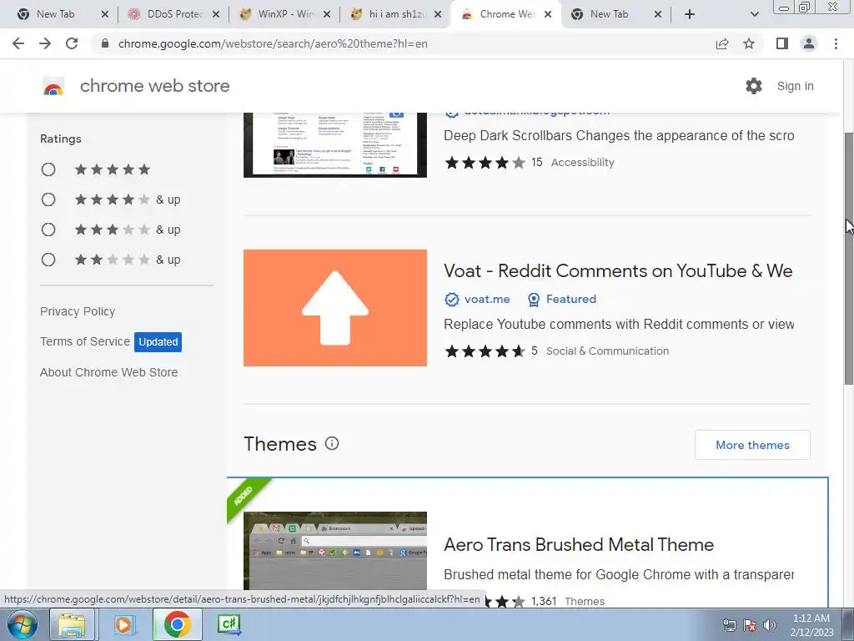The height and width of the screenshot is (641, 854).
Task: Open Chrome Web Store settings gear
Action: click(754, 86)
